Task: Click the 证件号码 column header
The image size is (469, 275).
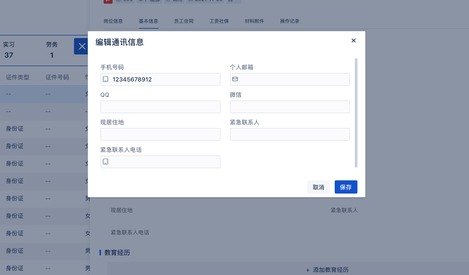Action: [x=57, y=78]
